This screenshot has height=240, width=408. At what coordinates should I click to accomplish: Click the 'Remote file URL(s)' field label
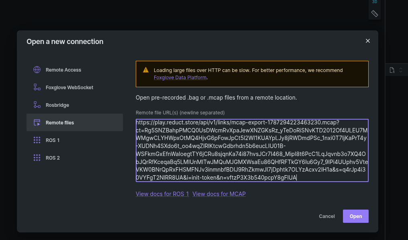click(x=180, y=113)
